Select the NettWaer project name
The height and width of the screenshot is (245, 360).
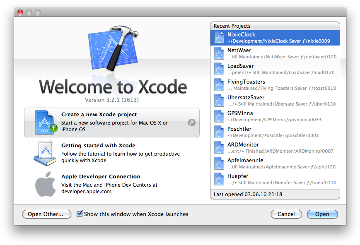pyautogui.click(x=239, y=50)
